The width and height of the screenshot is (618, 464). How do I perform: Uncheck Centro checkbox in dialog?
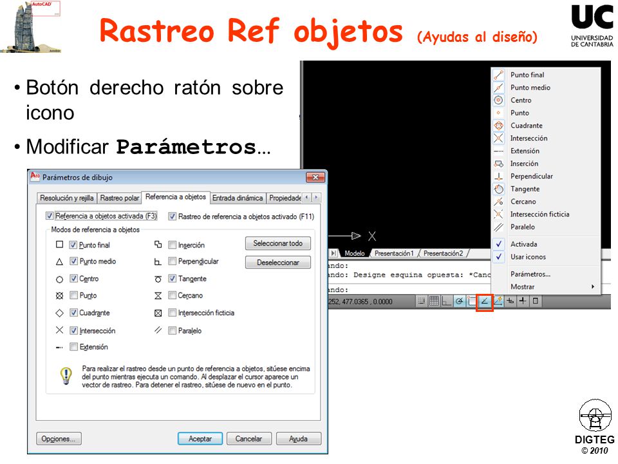(73, 278)
